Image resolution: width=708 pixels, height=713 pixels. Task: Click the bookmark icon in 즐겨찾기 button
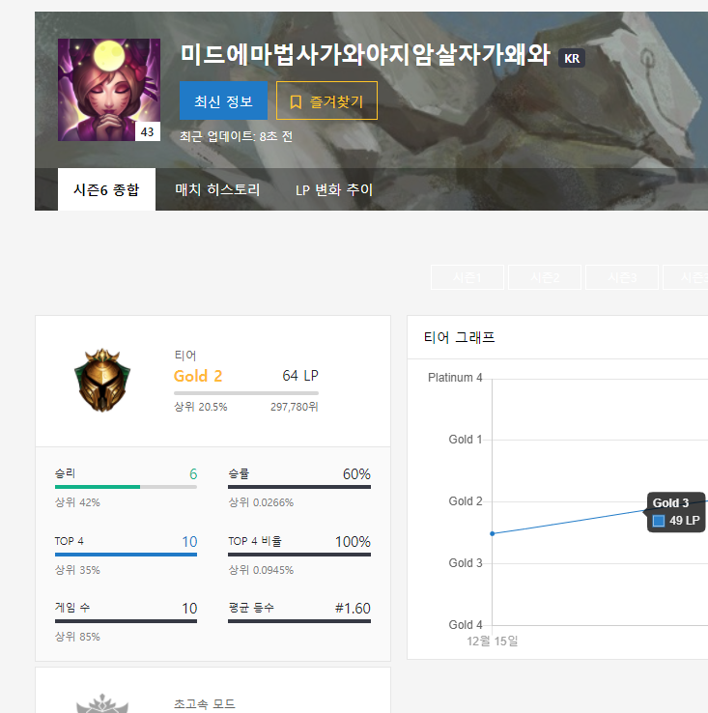[x=296, y=101]
